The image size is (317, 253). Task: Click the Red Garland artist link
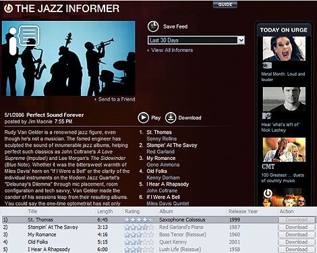pos(161,152)
